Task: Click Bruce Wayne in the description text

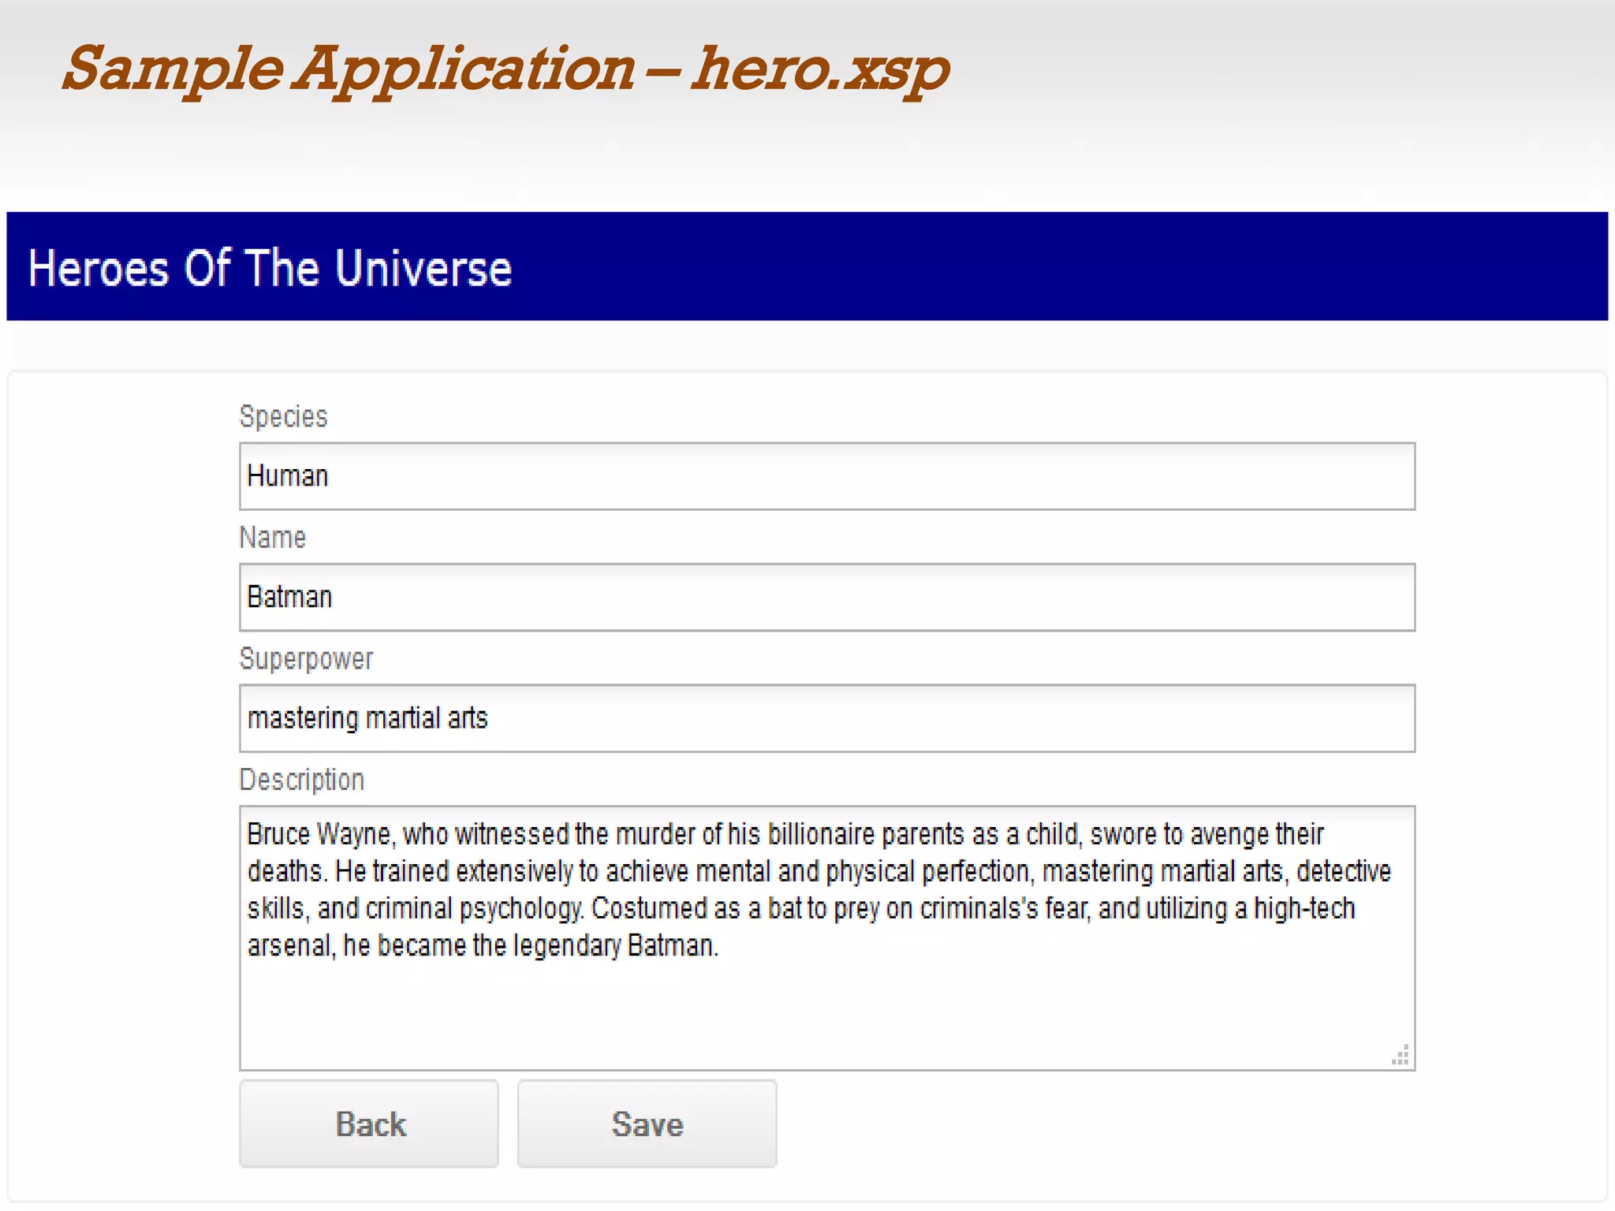Action: tap(319, 834)
